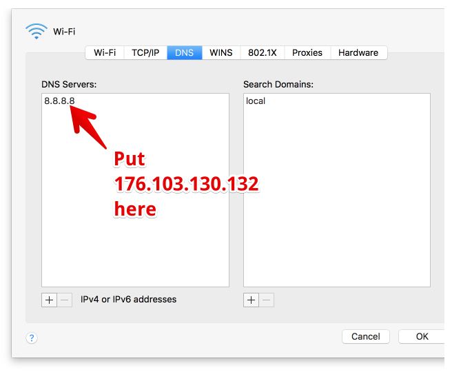Click the Wi-Fi signal icon in header
This screenshot has width=472, height=372.
36,31
